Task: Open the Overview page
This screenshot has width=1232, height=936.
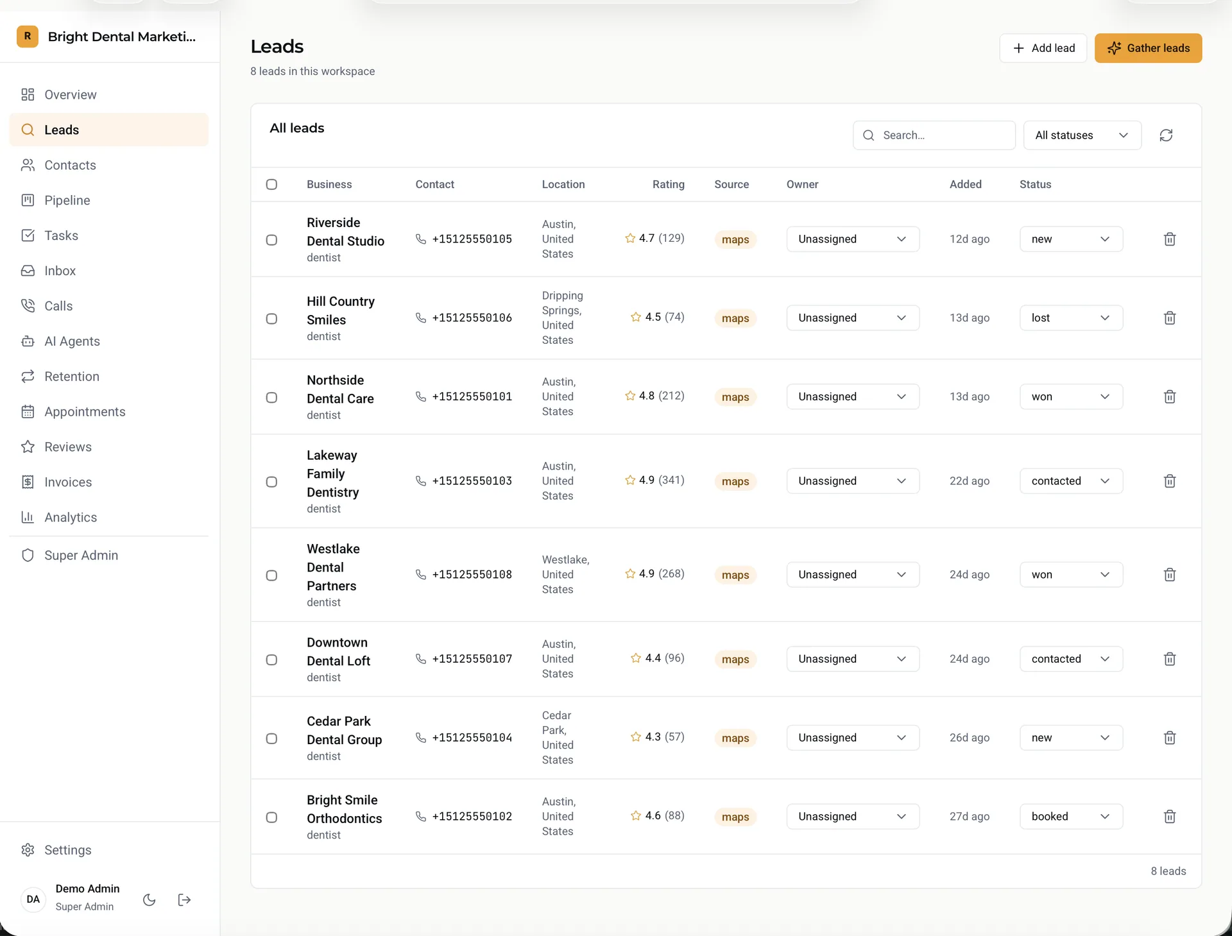Action: [x=109, y=94]
